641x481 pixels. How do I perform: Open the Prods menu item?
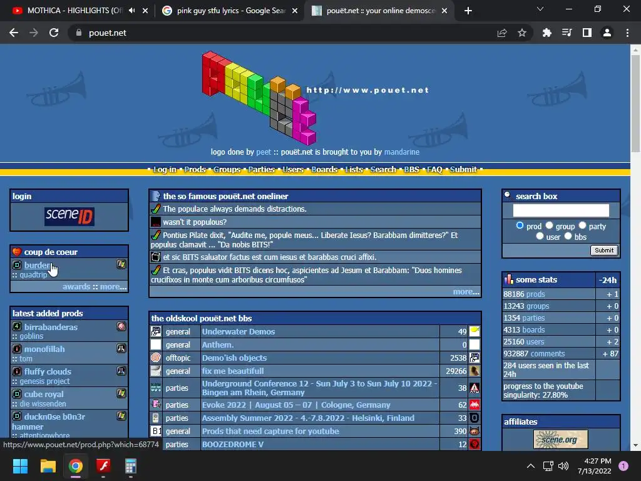point(195,169)
